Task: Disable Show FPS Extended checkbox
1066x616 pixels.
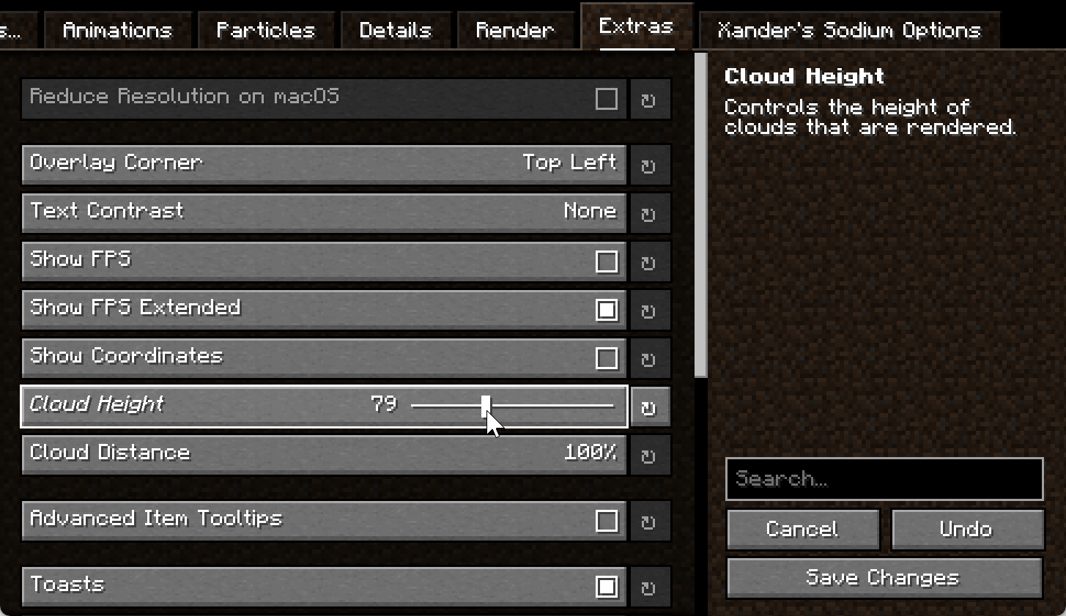Action: point(607,310)
